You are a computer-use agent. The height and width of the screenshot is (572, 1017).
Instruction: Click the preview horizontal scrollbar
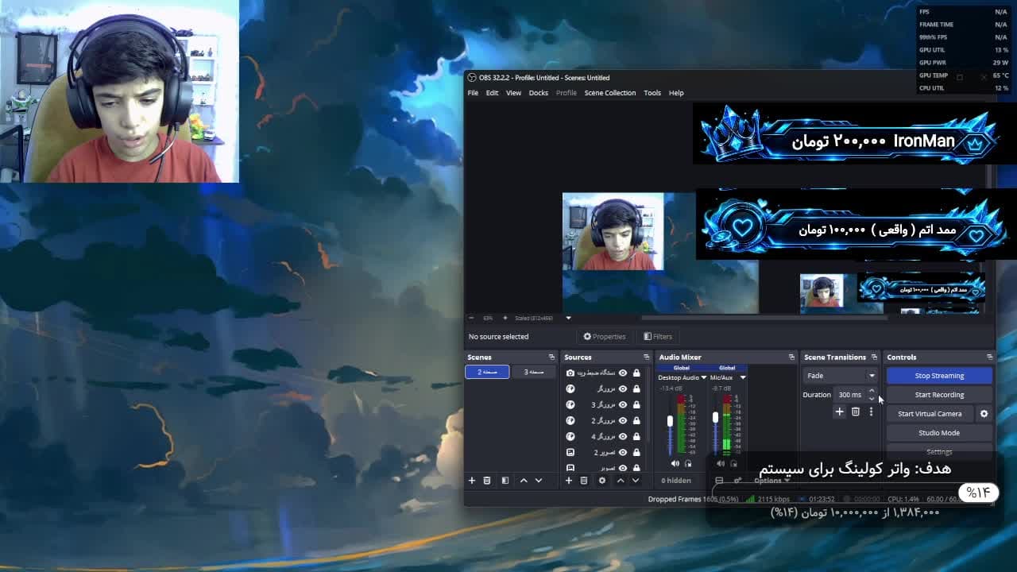tap(764, 318)
